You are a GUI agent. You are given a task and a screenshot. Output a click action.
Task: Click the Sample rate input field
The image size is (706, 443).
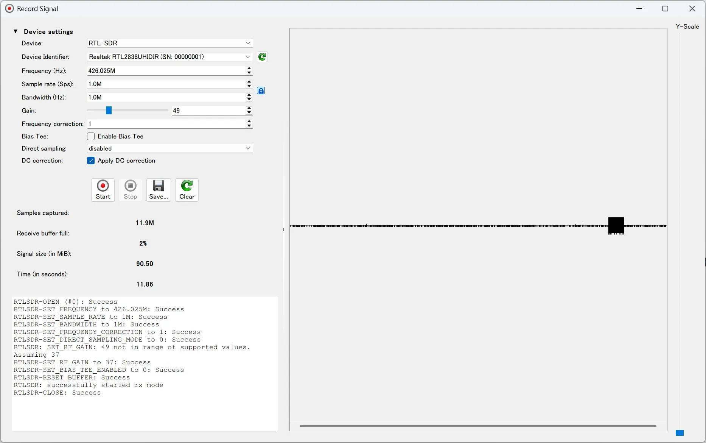(x=166, y=84)
